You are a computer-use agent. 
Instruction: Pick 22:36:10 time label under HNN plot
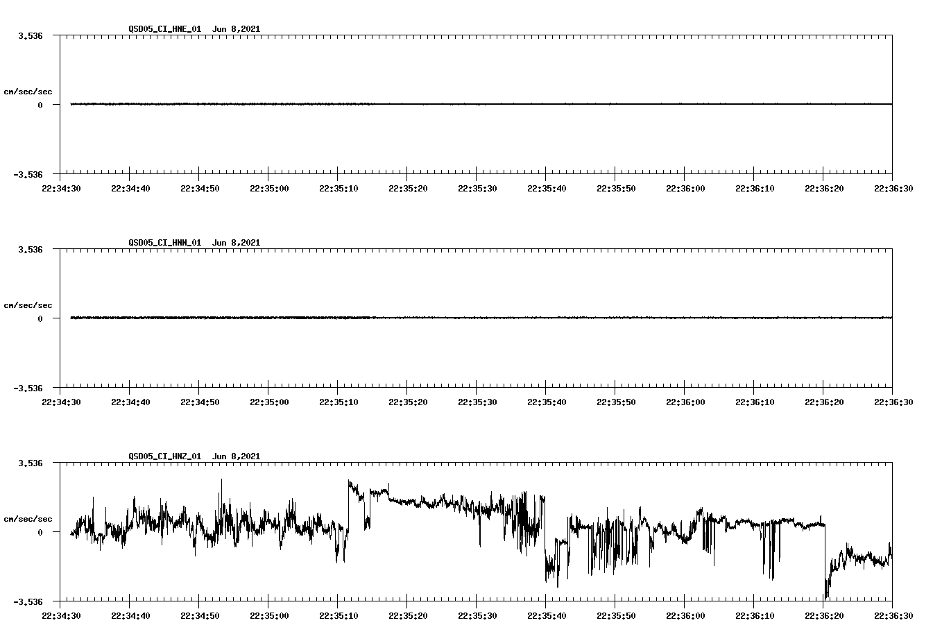(755, 402)
